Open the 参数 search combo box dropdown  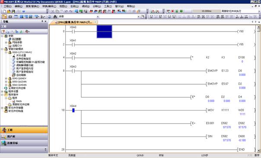click(x=98, y=17)
